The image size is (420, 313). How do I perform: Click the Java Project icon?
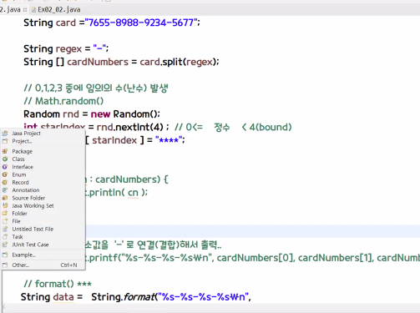[x=5, y=134]
